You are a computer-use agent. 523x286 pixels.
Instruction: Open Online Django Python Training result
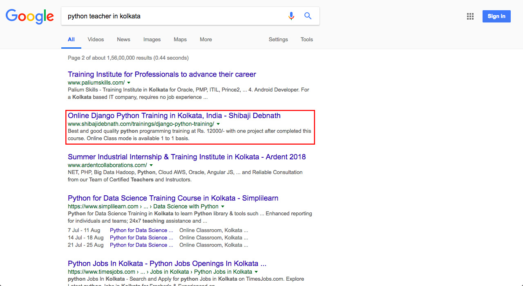(174, 116)
